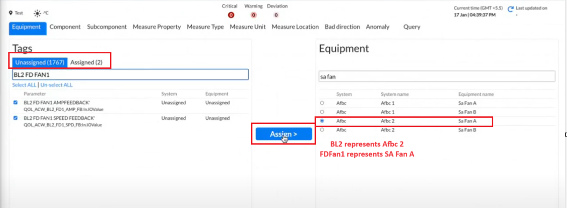Switch to the Assigned (2) tab

pyautogui.click(x=86, y=62)
